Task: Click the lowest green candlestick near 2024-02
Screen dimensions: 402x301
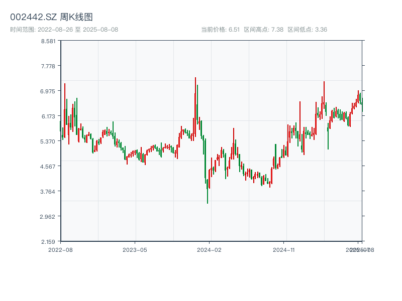Action: coord(208,202)
